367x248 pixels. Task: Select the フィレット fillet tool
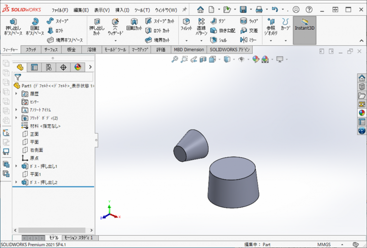pyautogui.click(x=186, y=23)
